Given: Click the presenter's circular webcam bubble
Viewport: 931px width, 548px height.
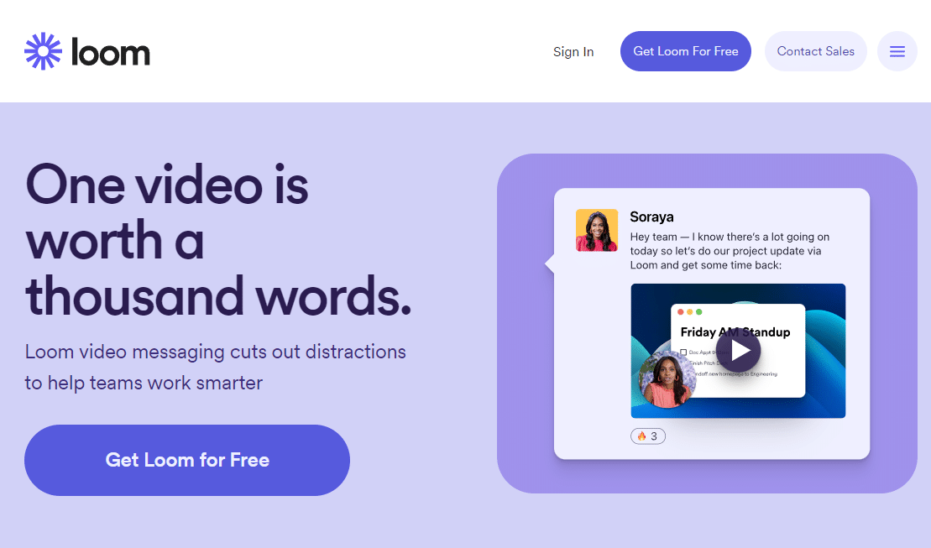Looking at the screenshot, I should [667, 379].
